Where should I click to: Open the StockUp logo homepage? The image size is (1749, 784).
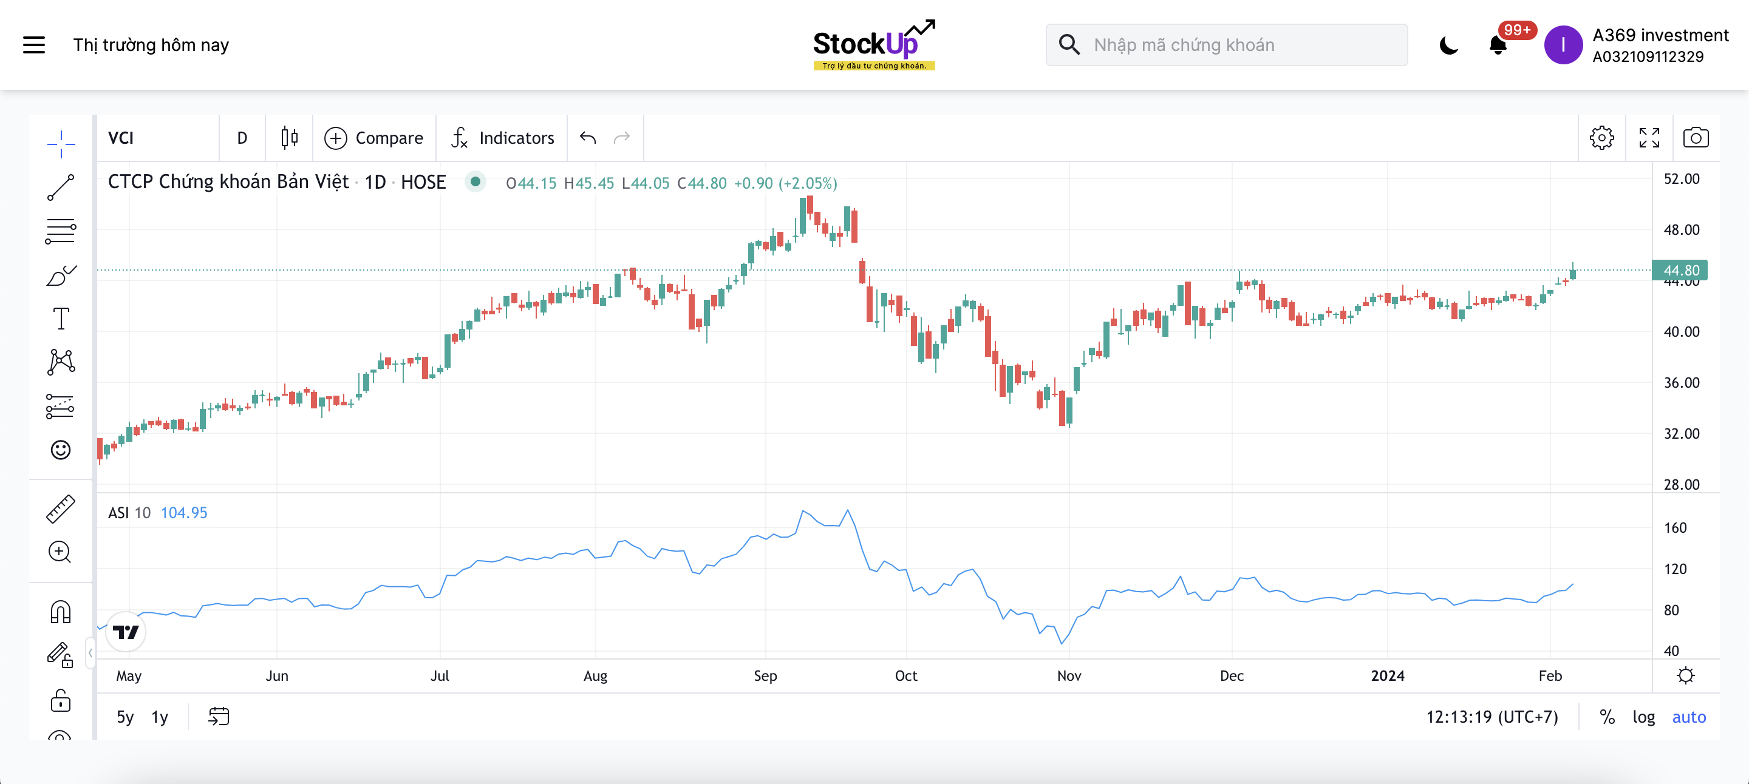click(874, 45)
